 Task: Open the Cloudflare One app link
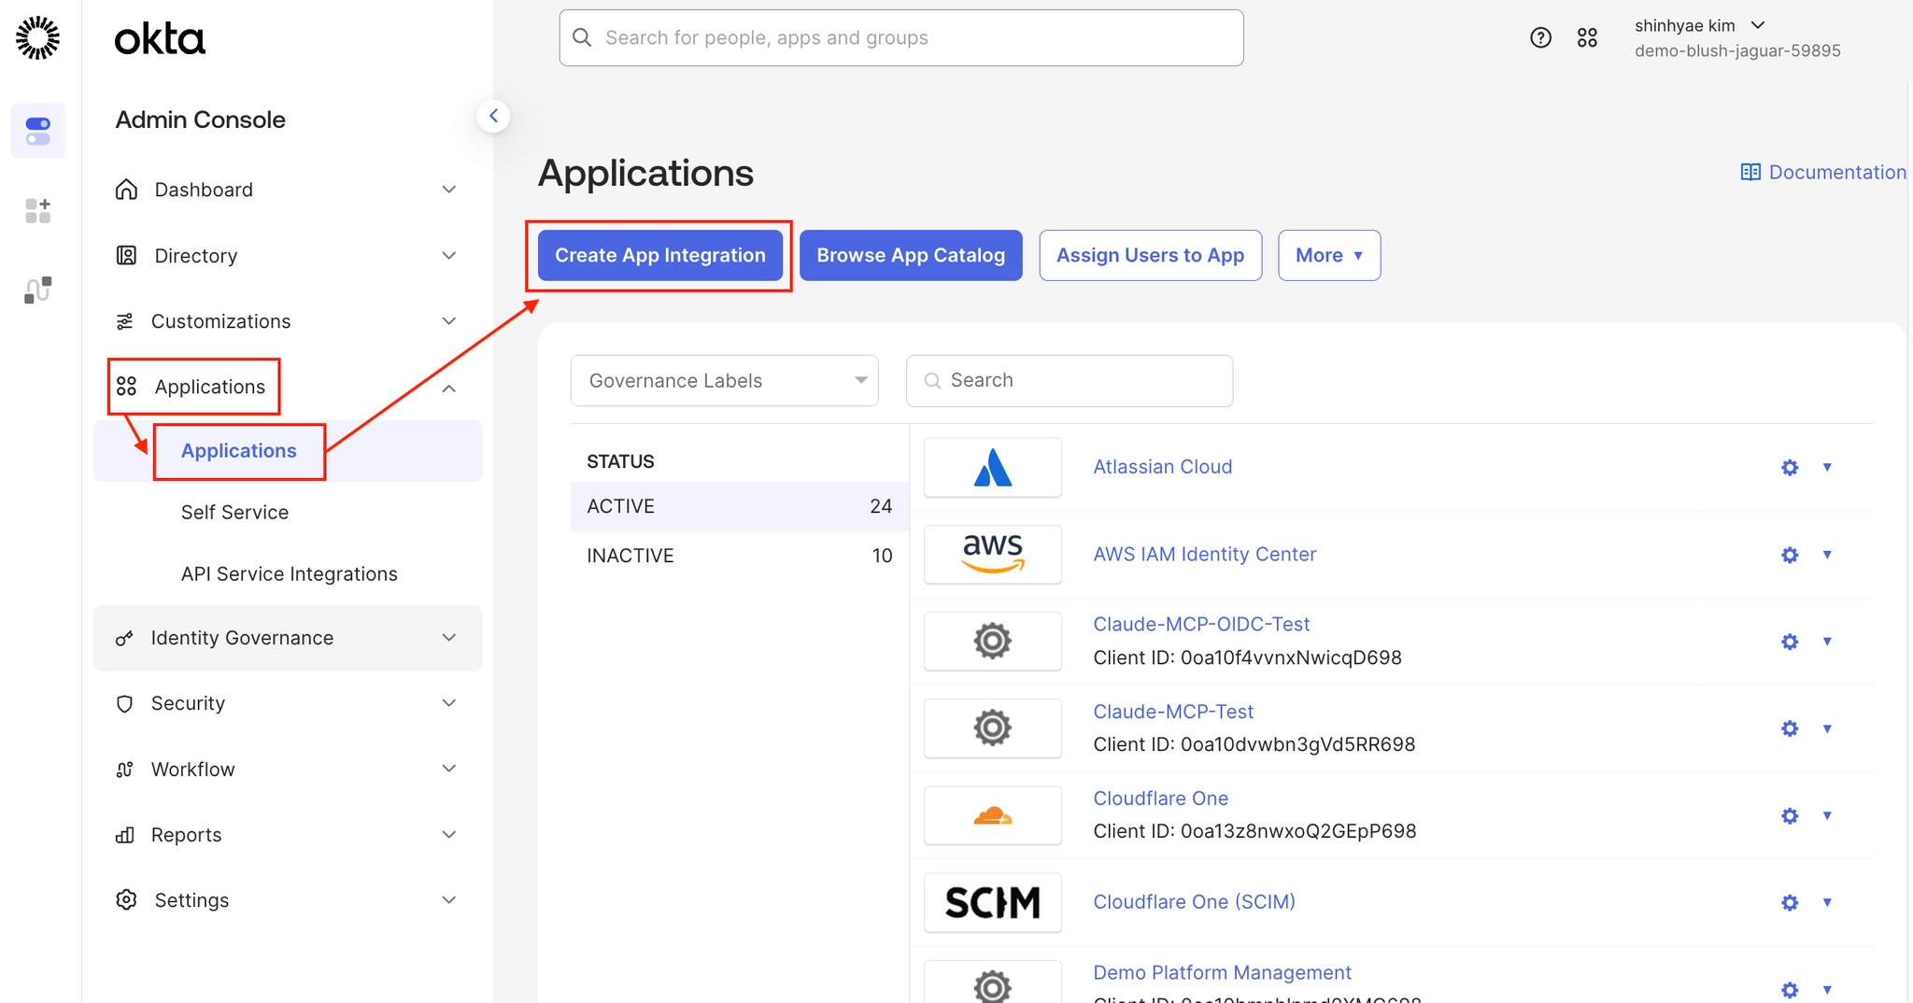pos(1161,798)
